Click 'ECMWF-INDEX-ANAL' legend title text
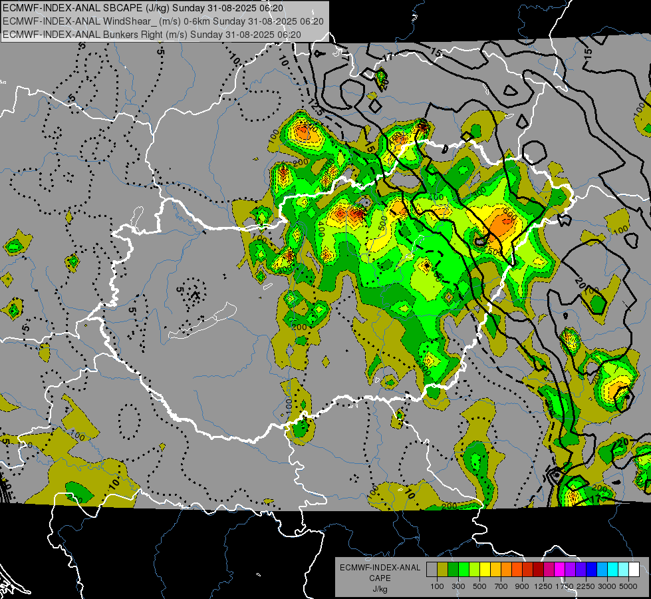Image resolution: width=651 pixels, height=599 pixels. point(380,568)
